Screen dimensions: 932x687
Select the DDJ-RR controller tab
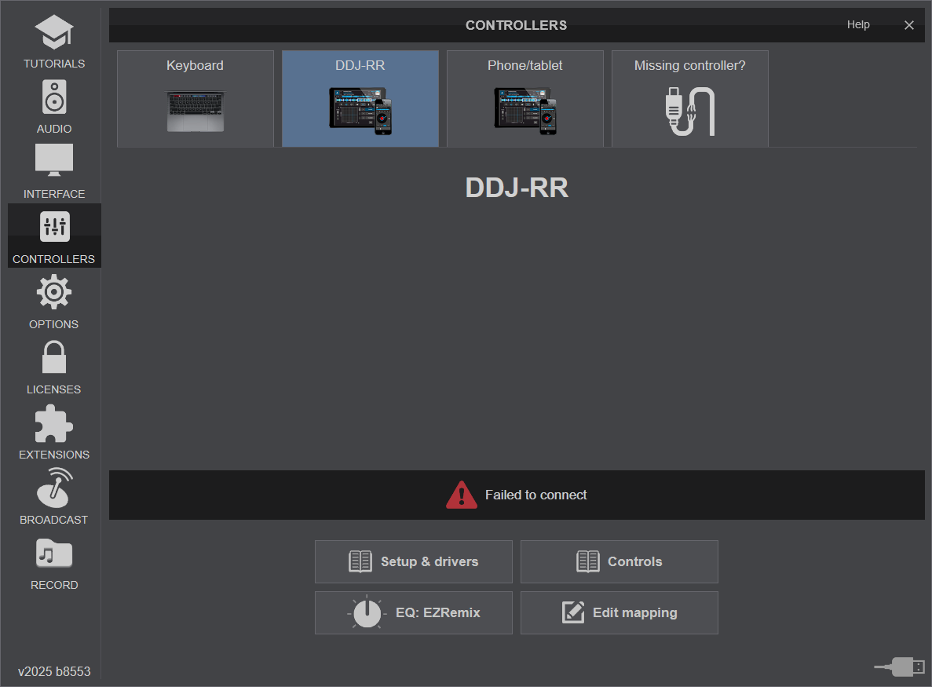[360, 99]
